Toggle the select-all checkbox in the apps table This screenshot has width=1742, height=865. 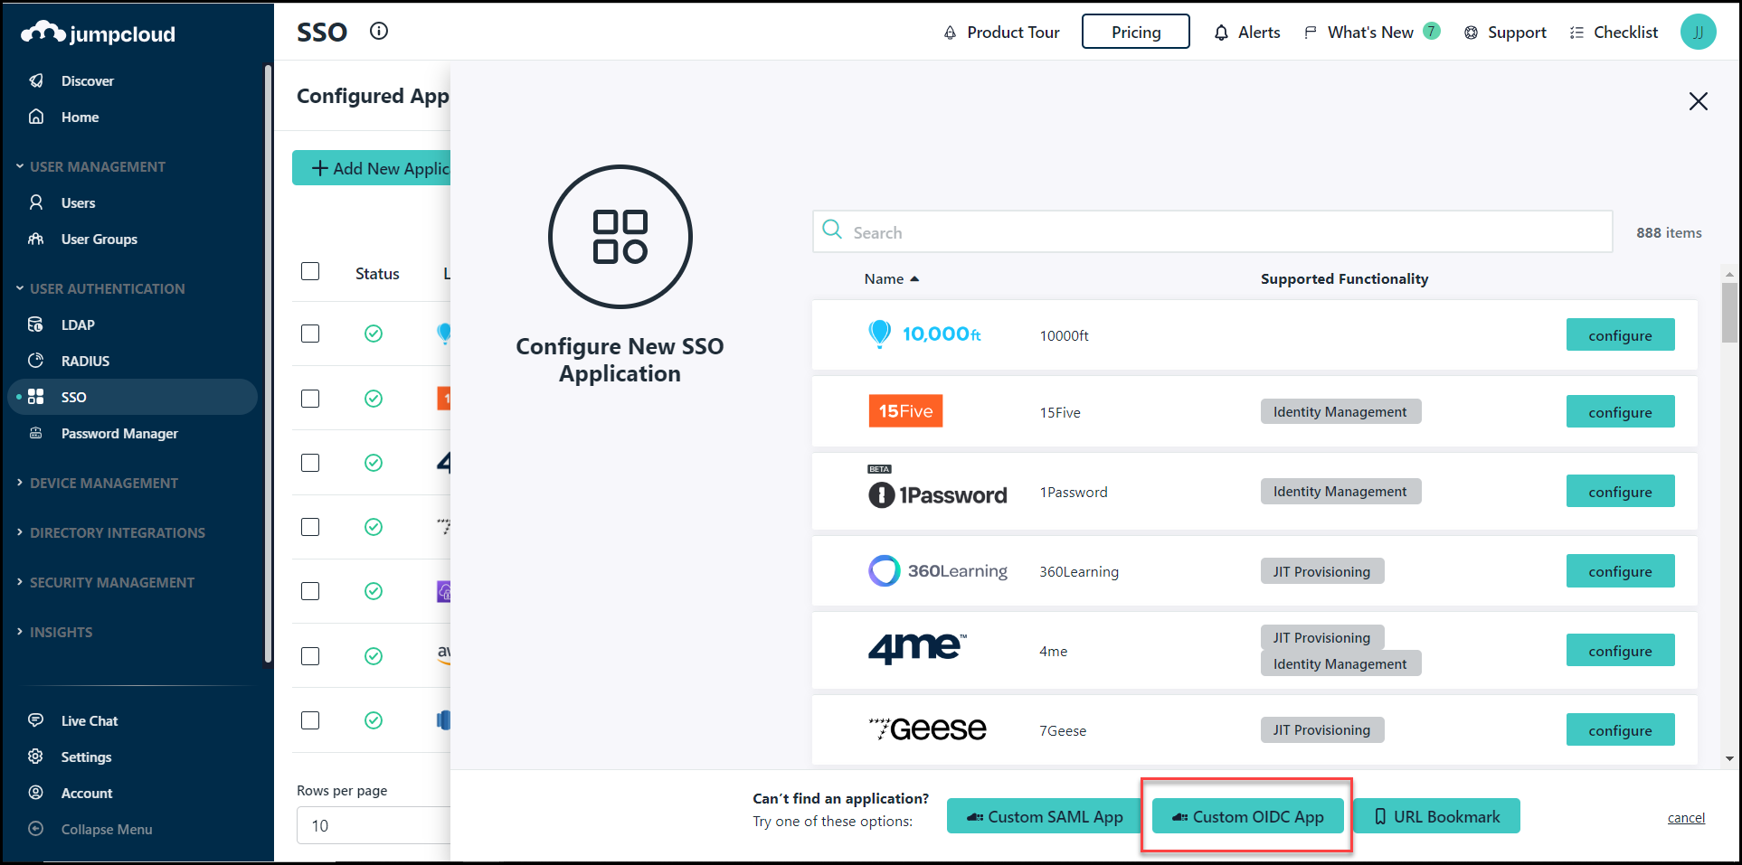tap(310, 271)
